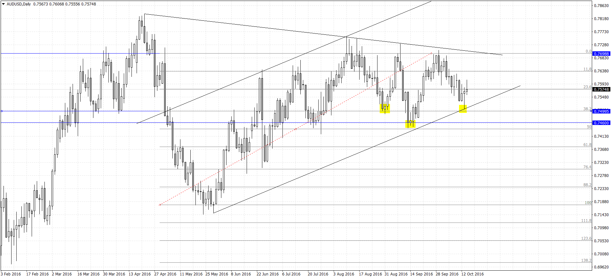611x278 pixels.
Task: Click the yellow highlight on the 0.74600 line
Action: point(410,124)
